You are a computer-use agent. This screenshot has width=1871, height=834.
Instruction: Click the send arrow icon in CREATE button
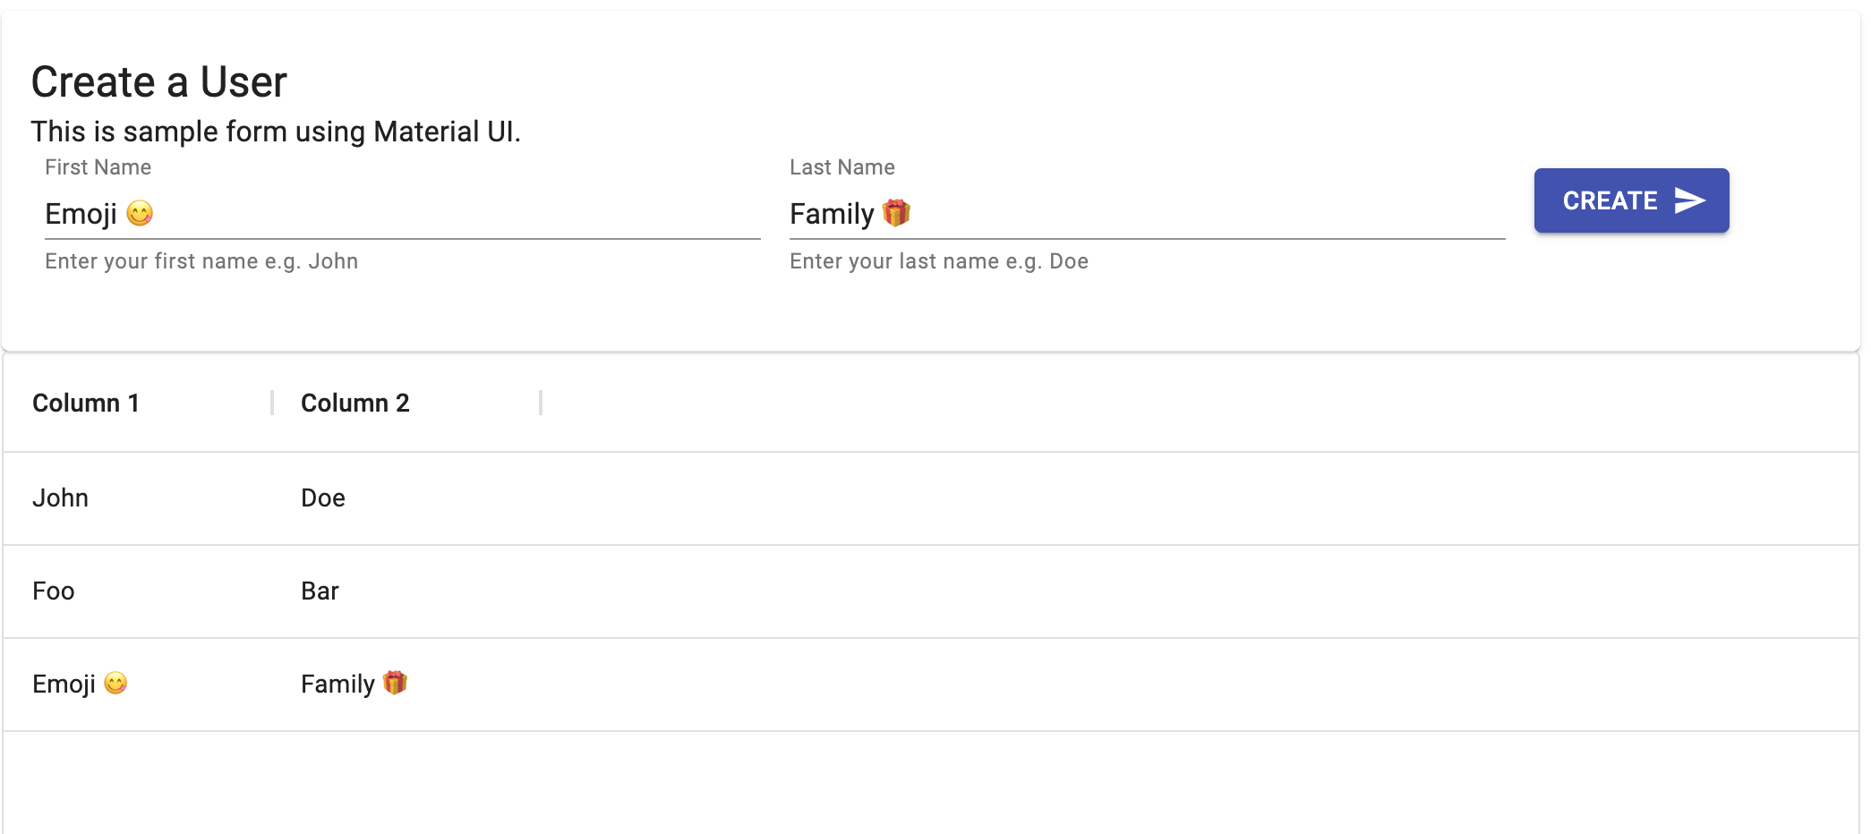point(1689,200)
